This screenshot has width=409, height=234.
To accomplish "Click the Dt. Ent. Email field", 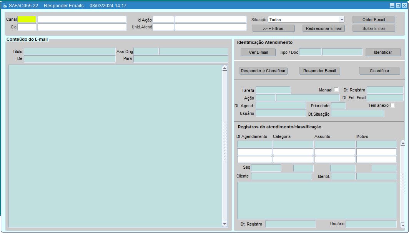I will (x=385, y=98).
